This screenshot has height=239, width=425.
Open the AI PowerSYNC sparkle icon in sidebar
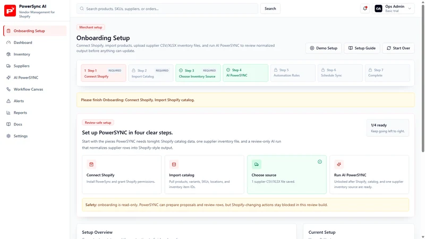(8, 78)
